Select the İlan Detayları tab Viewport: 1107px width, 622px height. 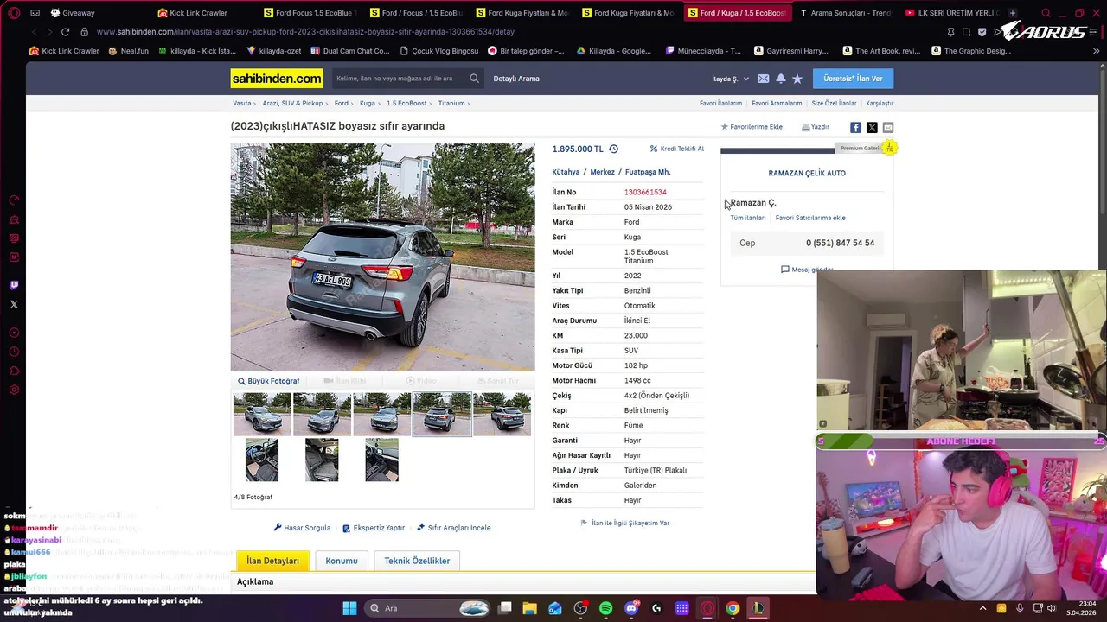tap(272, 561)
